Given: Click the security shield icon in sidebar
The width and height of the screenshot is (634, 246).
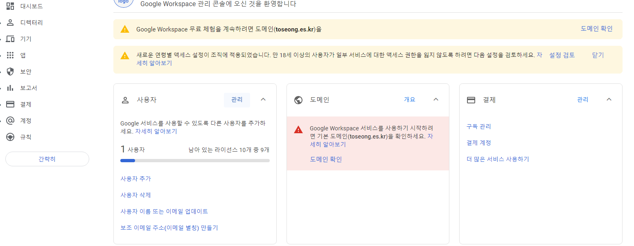Looking at the screenshot, I should (x=10, y=72).
